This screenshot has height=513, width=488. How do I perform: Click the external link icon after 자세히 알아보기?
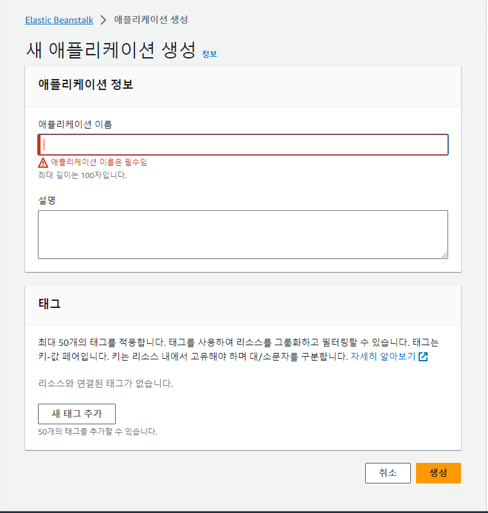click(x=423, y=357)
